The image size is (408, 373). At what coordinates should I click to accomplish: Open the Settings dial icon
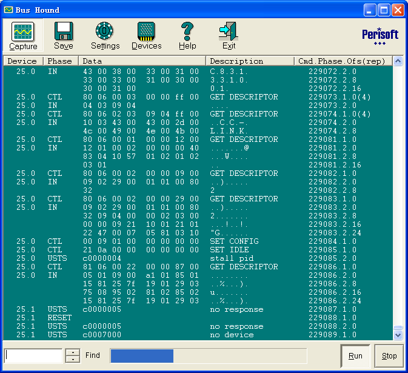(x=104, y=32)
